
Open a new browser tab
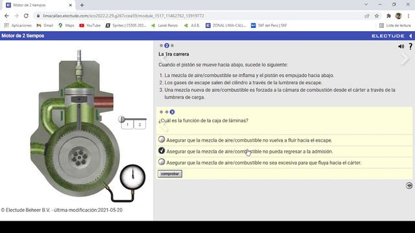coord(82,5)
